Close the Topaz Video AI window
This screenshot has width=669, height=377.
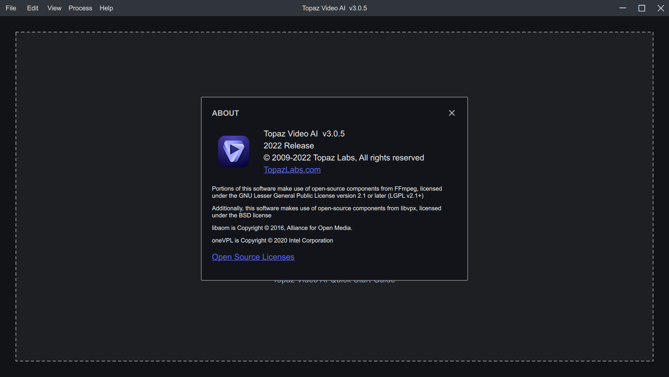661,8
